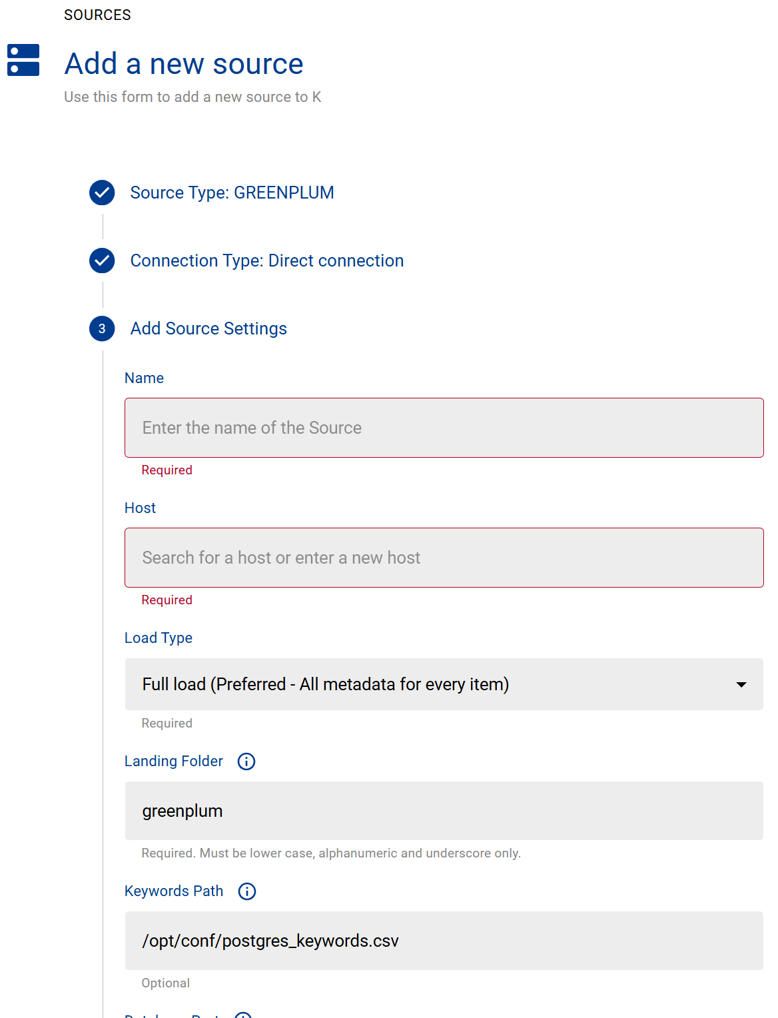Click the Host search input field

coord(444,558)
